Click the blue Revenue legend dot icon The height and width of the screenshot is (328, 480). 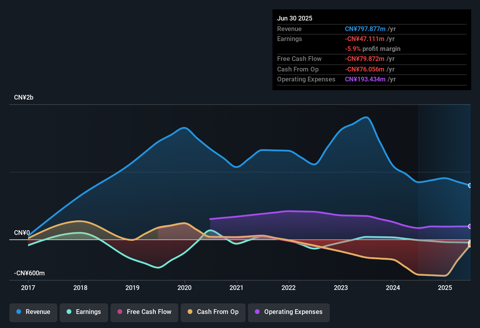[x=18, y=312]
